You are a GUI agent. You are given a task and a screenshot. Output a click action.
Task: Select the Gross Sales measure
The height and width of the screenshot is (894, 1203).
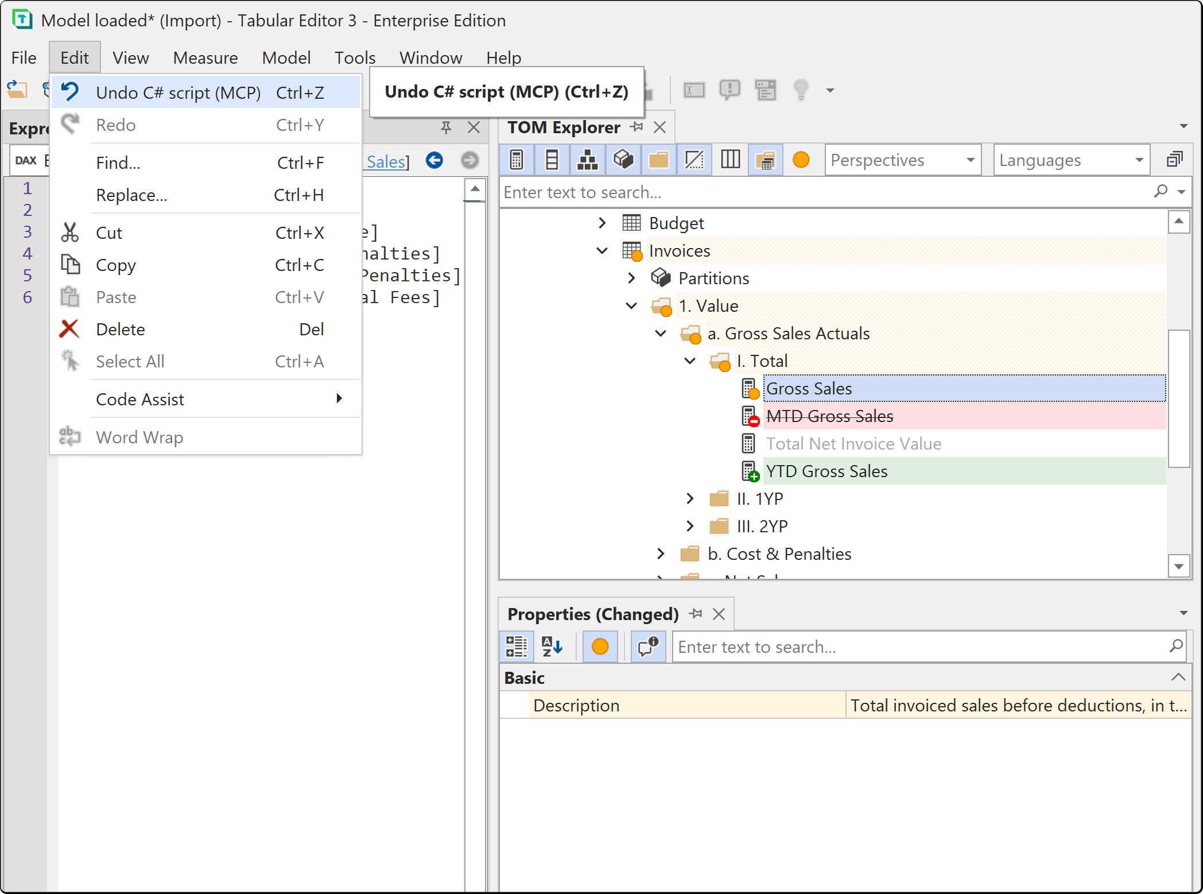[964, 388]
